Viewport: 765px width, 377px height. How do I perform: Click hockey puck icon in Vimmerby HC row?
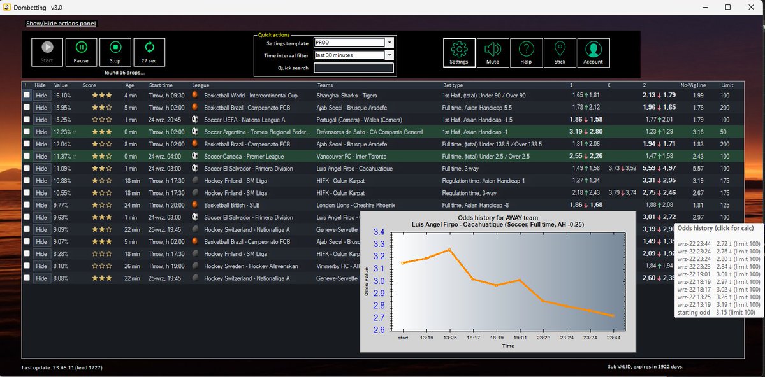[195, 266]
